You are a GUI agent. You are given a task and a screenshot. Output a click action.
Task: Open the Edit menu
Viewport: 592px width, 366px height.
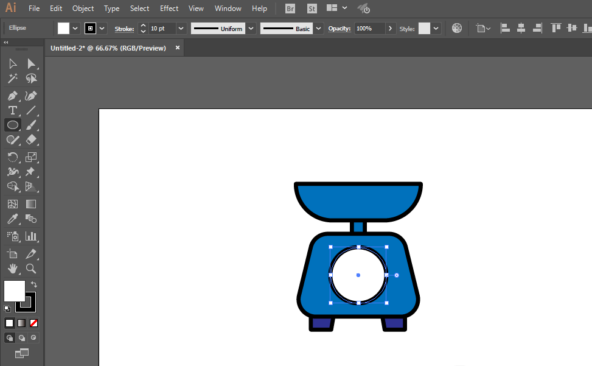click(x=56, y=9)
